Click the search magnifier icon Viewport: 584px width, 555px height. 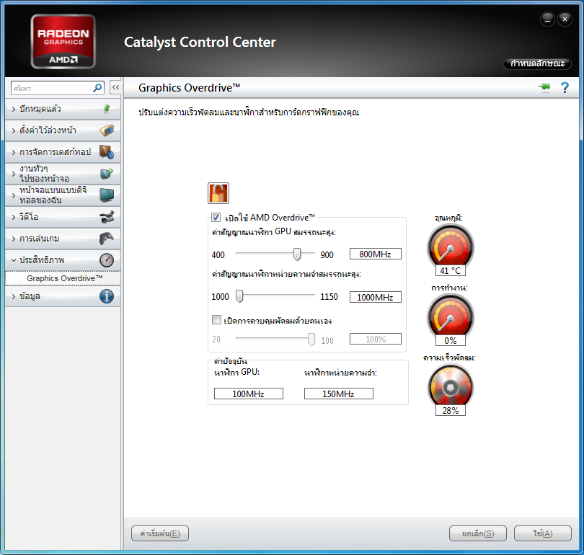[x=97, y=88]
